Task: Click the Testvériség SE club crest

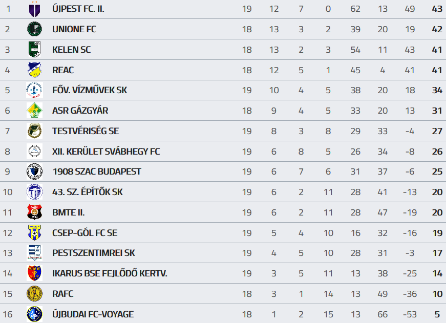Action: tap(34, 131)
